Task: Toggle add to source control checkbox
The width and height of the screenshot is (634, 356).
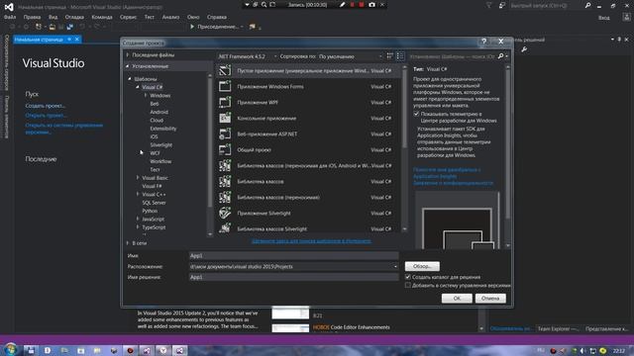Action: [x=408, y=285]
